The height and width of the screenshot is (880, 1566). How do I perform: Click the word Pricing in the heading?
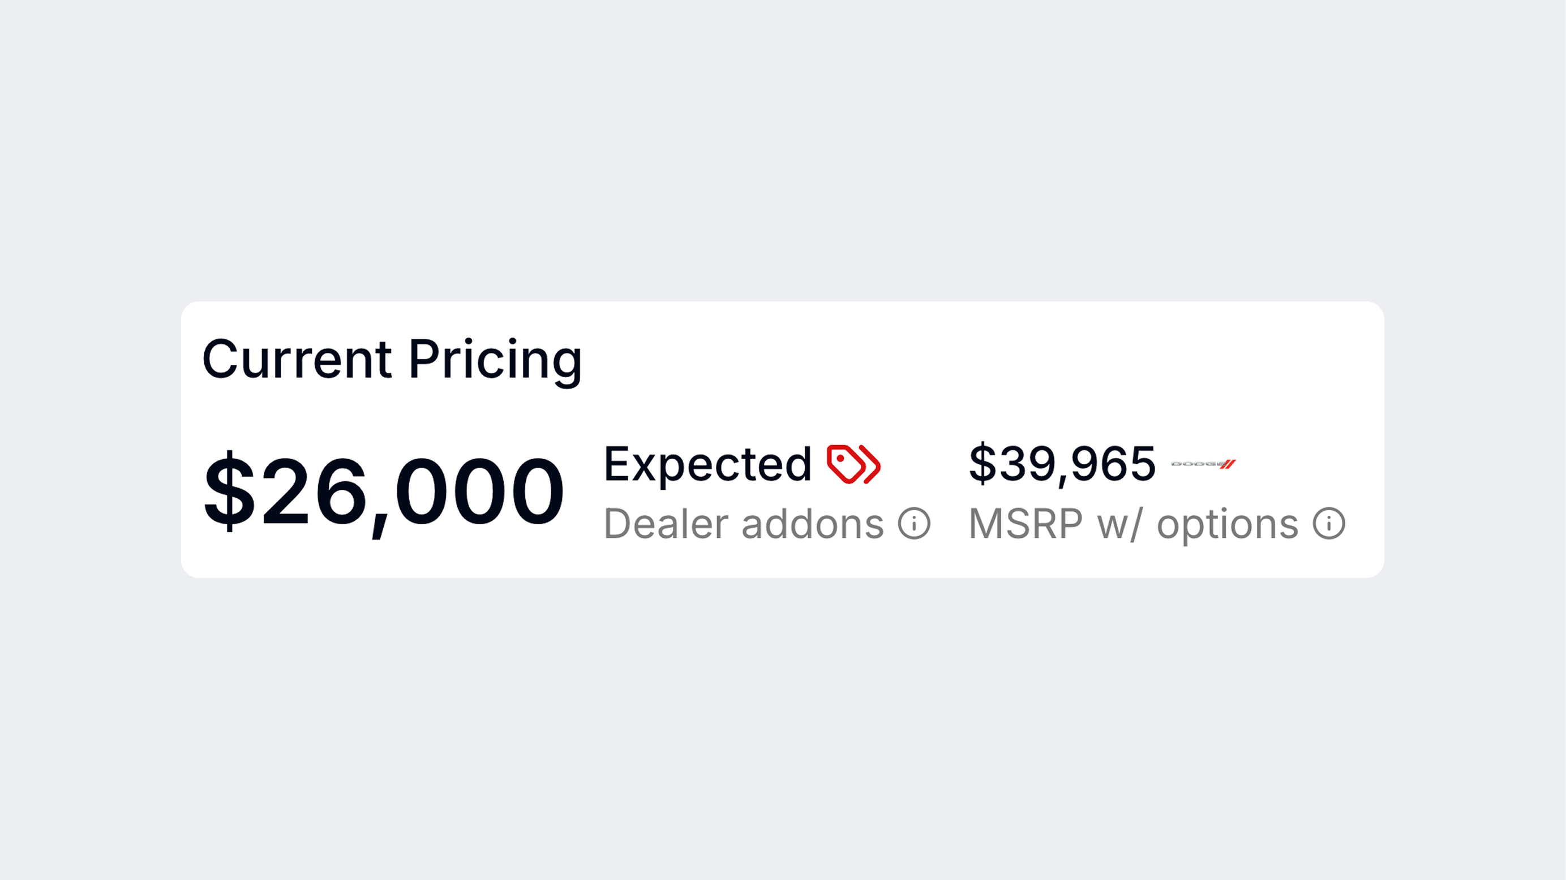(495, 361)
